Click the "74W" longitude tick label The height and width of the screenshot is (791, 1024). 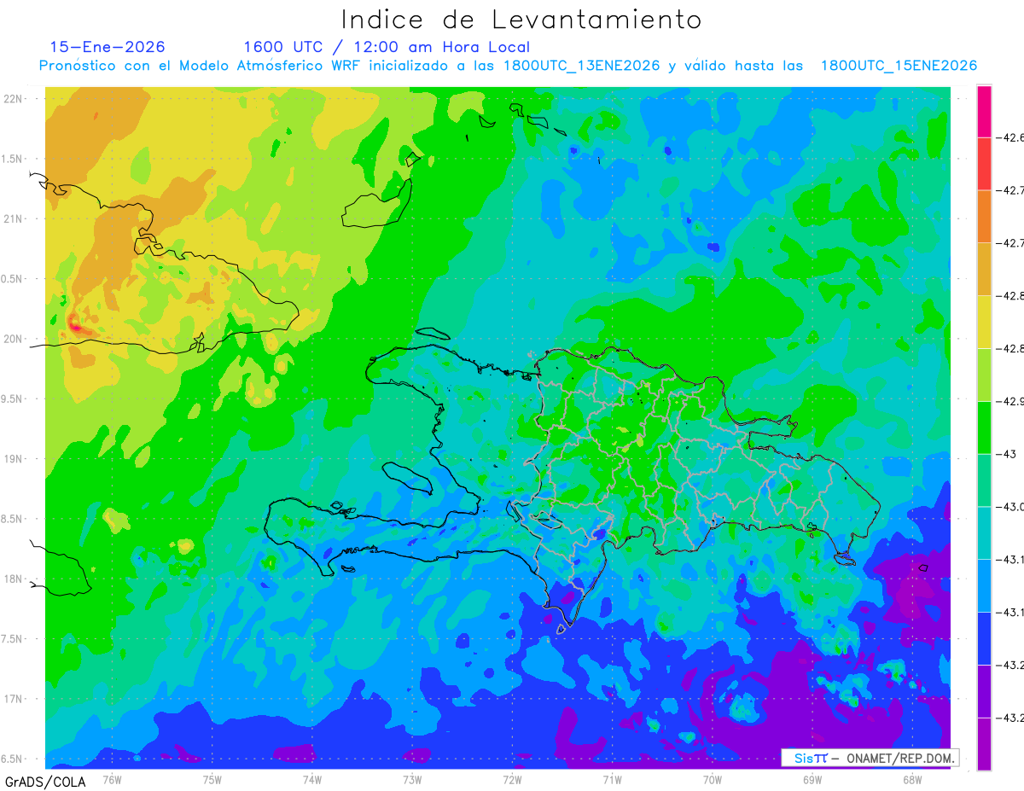pos(311,780)
